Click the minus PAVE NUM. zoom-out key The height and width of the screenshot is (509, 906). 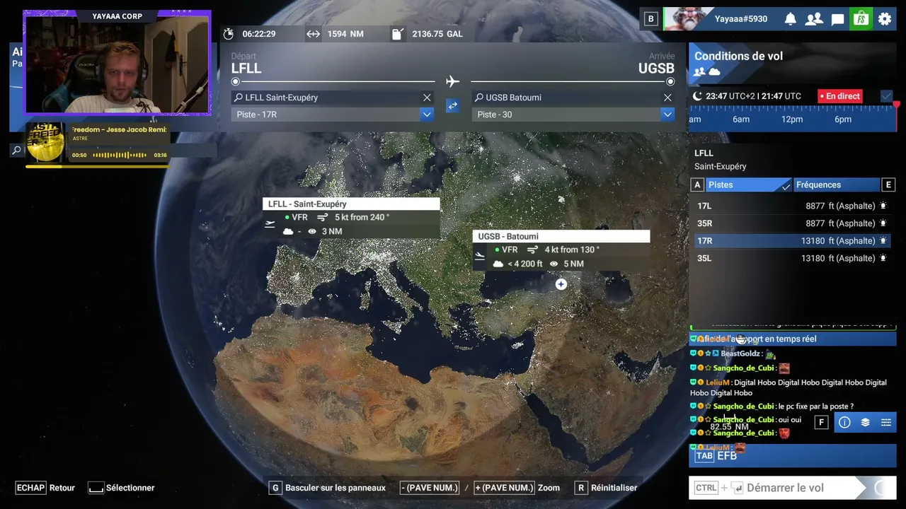[430, 488]
